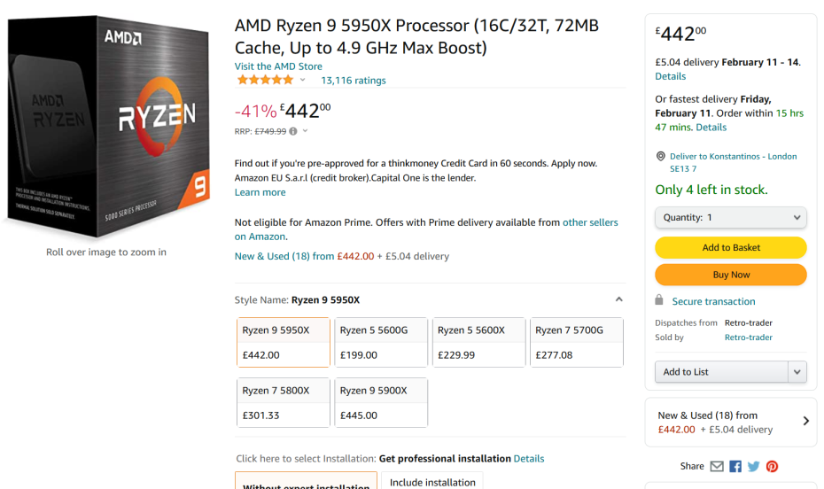Image resolution: width=824 pixels, height=489 pixels.
Task: Click the secure transaction padlock icon
Action: (x=659, y=300)
